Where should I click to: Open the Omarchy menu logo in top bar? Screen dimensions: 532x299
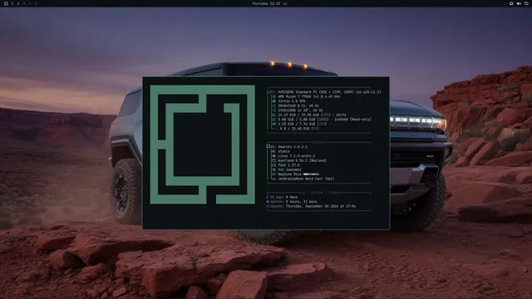point(6,3)
